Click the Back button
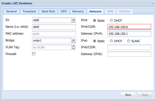This screenshot has width=156, height=101. (128, 95)
